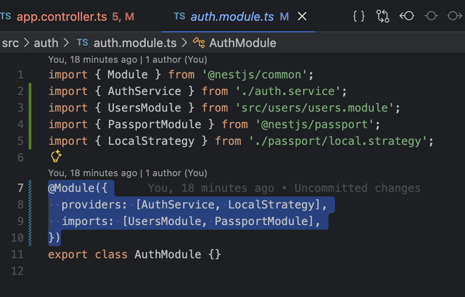Open changes with the git compare icon

pyautogui.click(x=383, y=17)
